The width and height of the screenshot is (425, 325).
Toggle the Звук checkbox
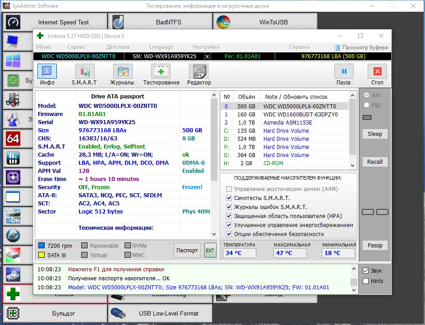(x=365, y=270)
